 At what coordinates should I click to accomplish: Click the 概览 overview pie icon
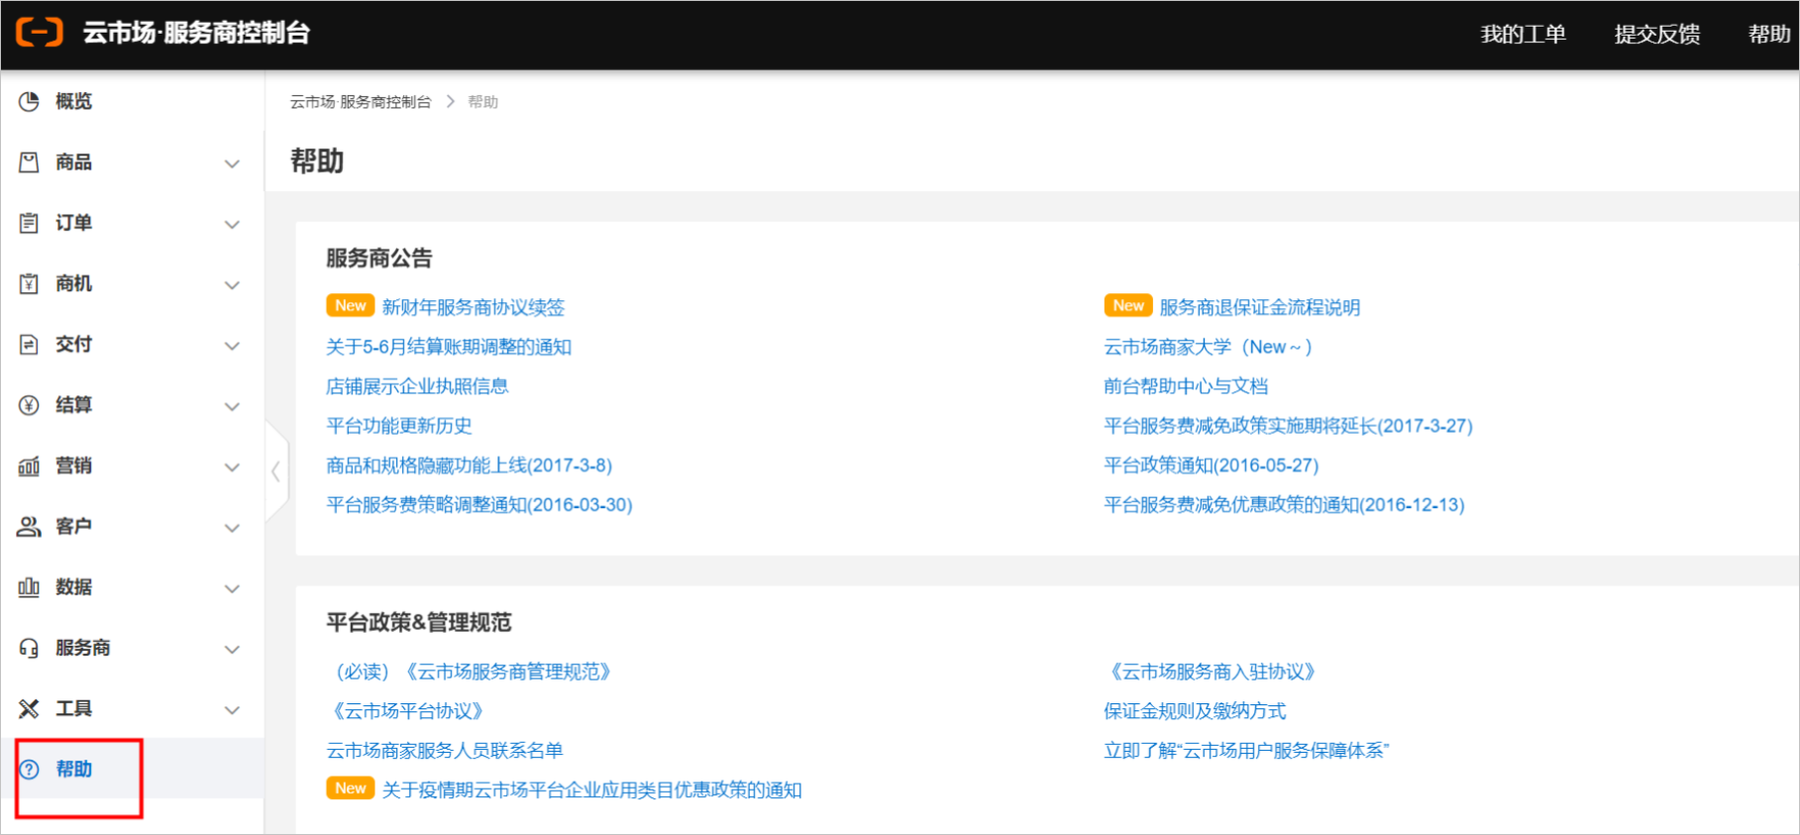(x=29, y=101)
